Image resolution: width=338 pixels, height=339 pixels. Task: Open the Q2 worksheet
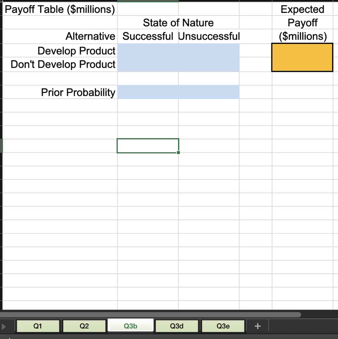click(84, 326)
